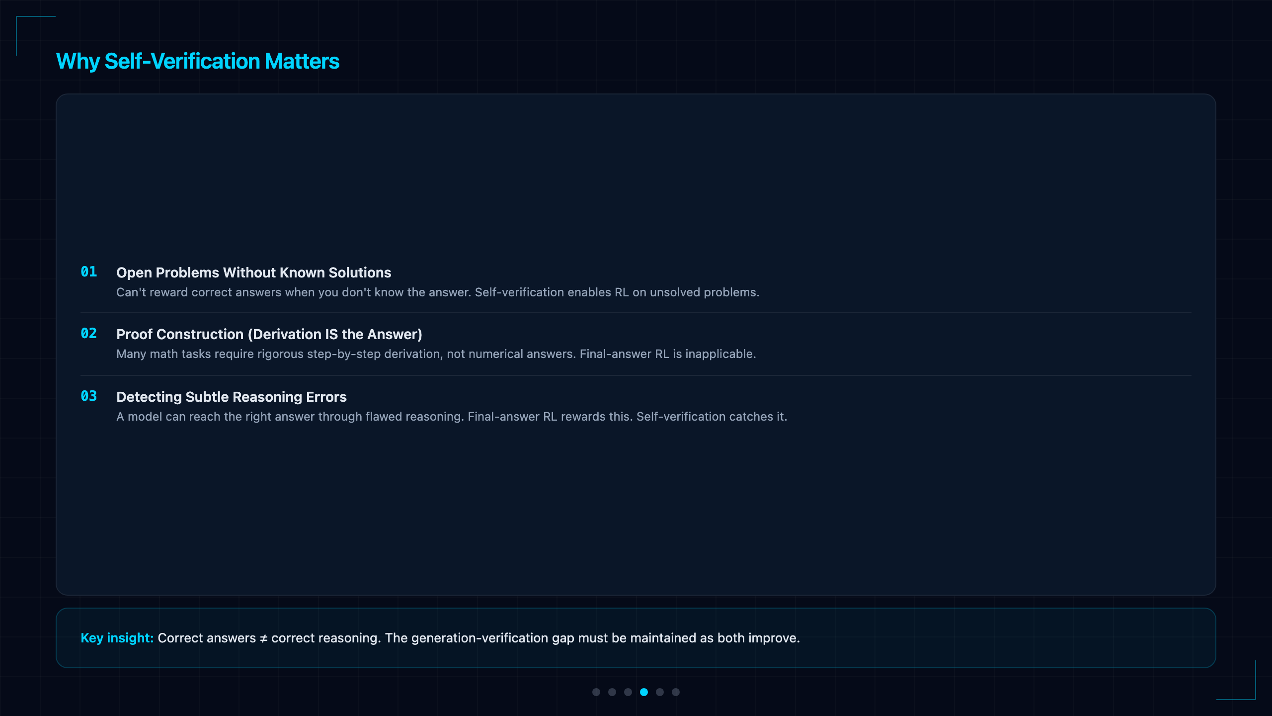Image resolution: width=1272 pixels, height=716 pixels.
Task: Click the active cyan slide dot
Action: (644, 692)
